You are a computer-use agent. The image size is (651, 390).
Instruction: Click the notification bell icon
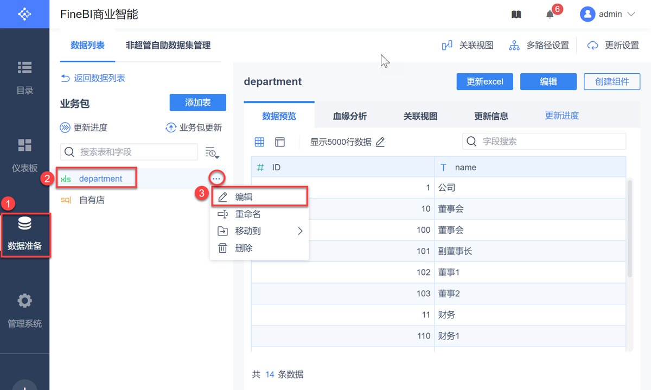550,15
